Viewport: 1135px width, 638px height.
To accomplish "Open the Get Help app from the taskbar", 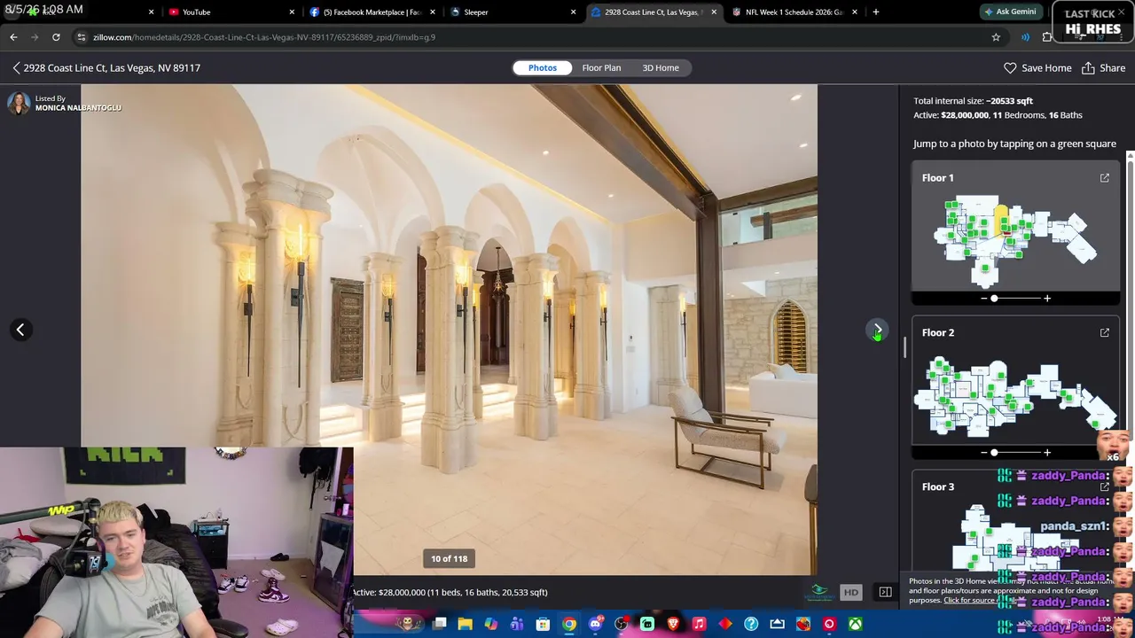I will (x=751, y=624).
